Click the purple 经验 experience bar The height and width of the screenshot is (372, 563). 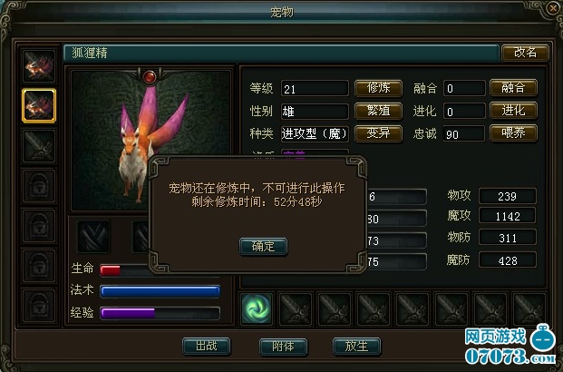(x=160, y=313)
